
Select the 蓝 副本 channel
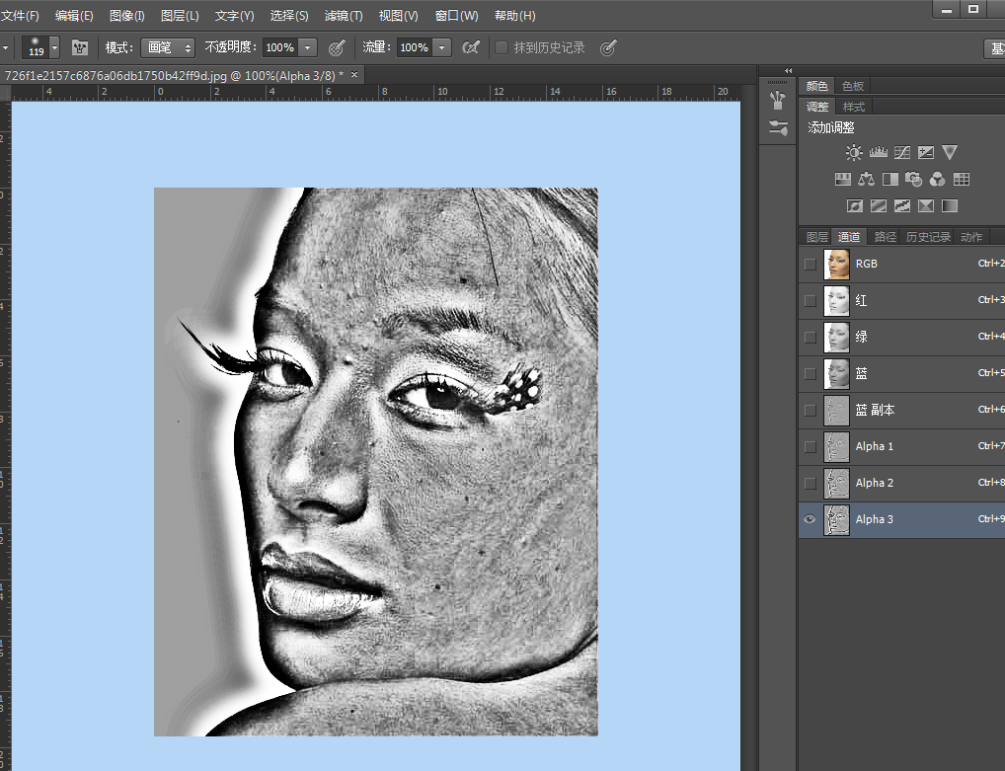click(875, 410)
